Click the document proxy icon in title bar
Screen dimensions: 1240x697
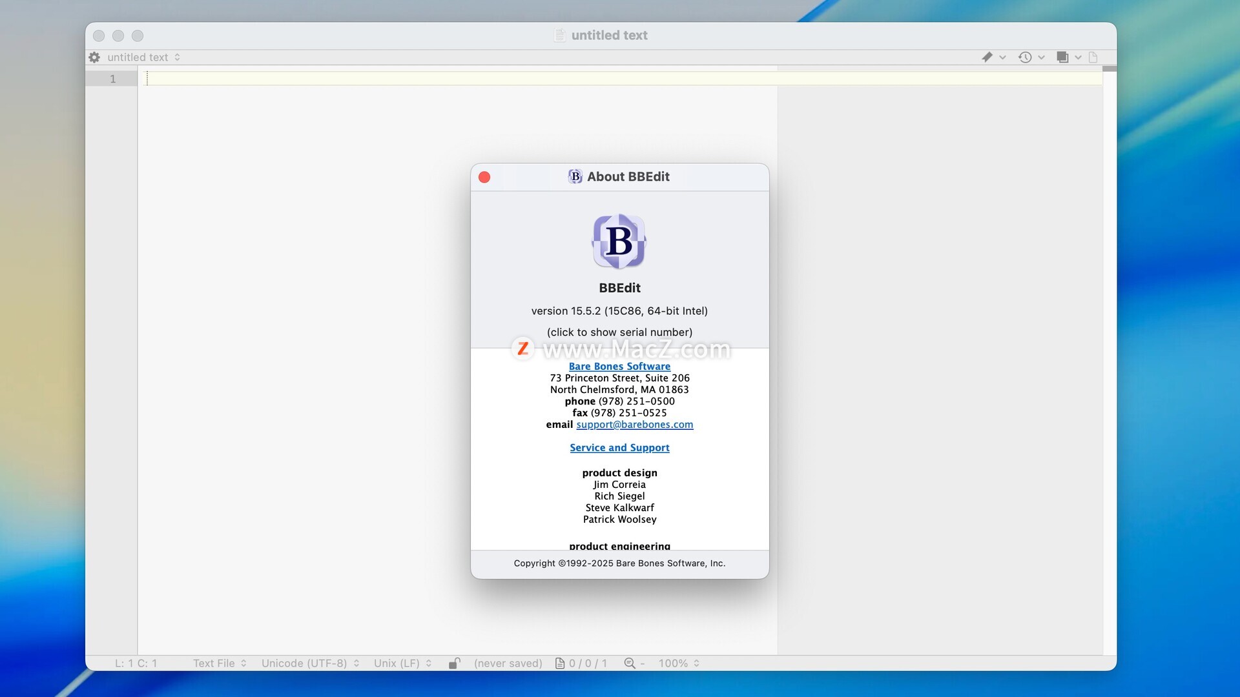tap(560, 35)
